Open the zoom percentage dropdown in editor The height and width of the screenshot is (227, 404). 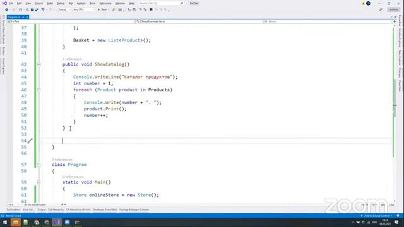point(13,205)
